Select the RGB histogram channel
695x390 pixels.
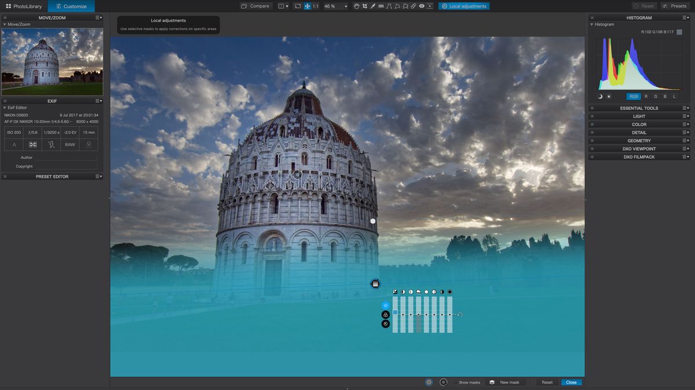[x=634, y=96]
